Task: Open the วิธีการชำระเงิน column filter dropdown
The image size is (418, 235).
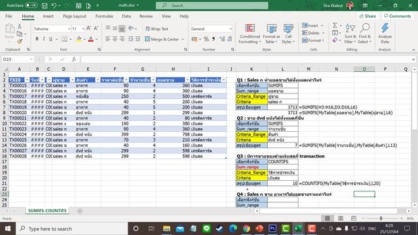Action: click(x=223, y=80)
